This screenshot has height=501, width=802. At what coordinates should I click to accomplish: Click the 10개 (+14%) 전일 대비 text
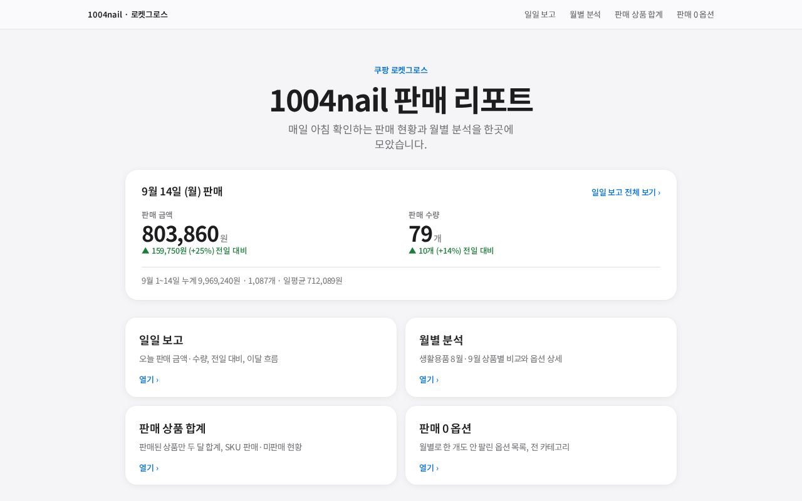(456, 250)
